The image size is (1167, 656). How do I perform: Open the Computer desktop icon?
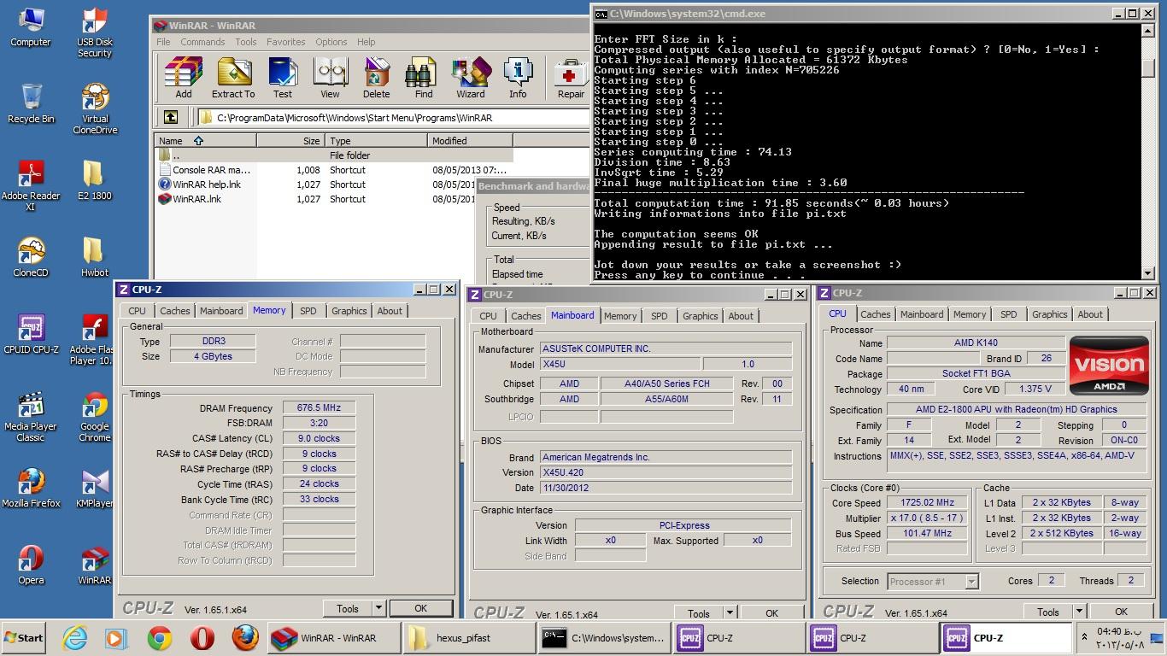click(x=31, y=27)
